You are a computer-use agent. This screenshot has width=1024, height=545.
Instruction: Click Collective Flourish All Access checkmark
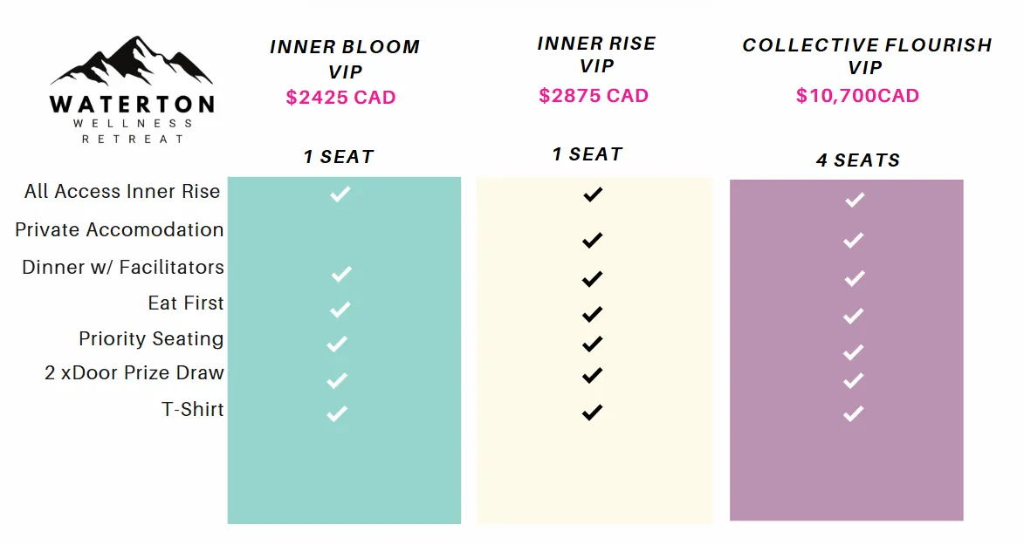[x=854, y=200]
